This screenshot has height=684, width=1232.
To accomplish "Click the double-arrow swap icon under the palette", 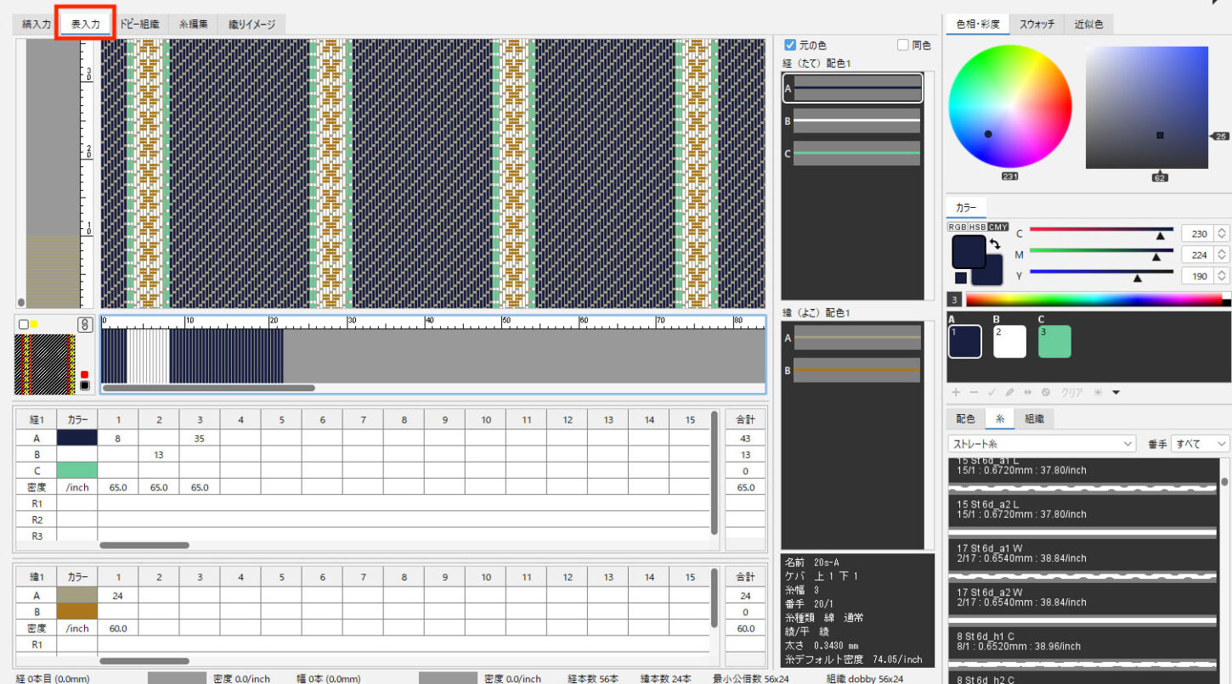I will pos(1027,393).
